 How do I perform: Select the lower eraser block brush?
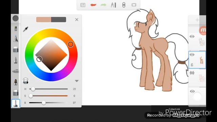(16, 93)
